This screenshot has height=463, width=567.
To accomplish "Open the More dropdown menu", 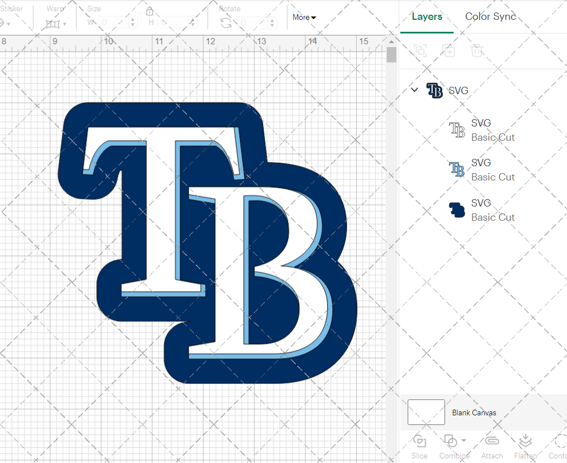I will (304, 18).
